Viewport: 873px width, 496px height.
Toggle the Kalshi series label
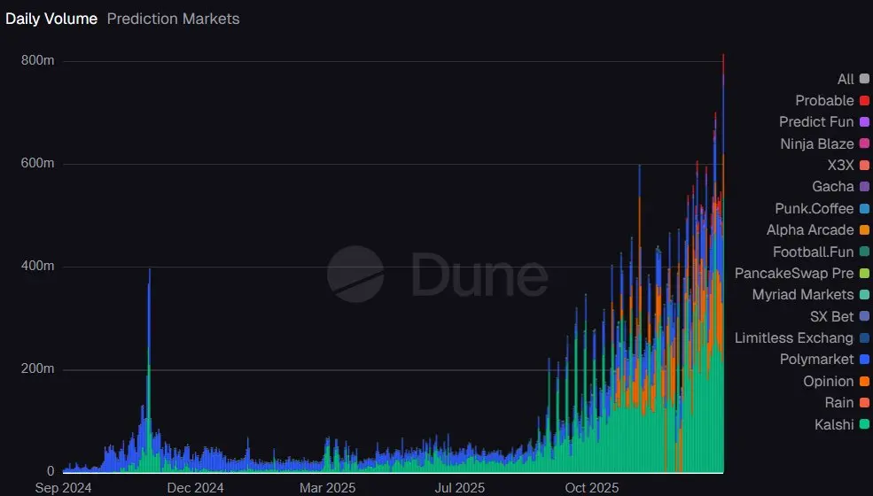834,425
